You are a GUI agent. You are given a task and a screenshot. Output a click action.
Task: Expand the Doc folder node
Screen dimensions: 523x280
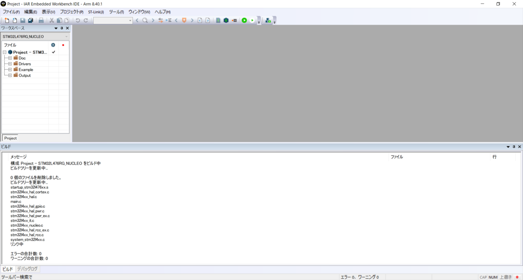click(10, 58)
